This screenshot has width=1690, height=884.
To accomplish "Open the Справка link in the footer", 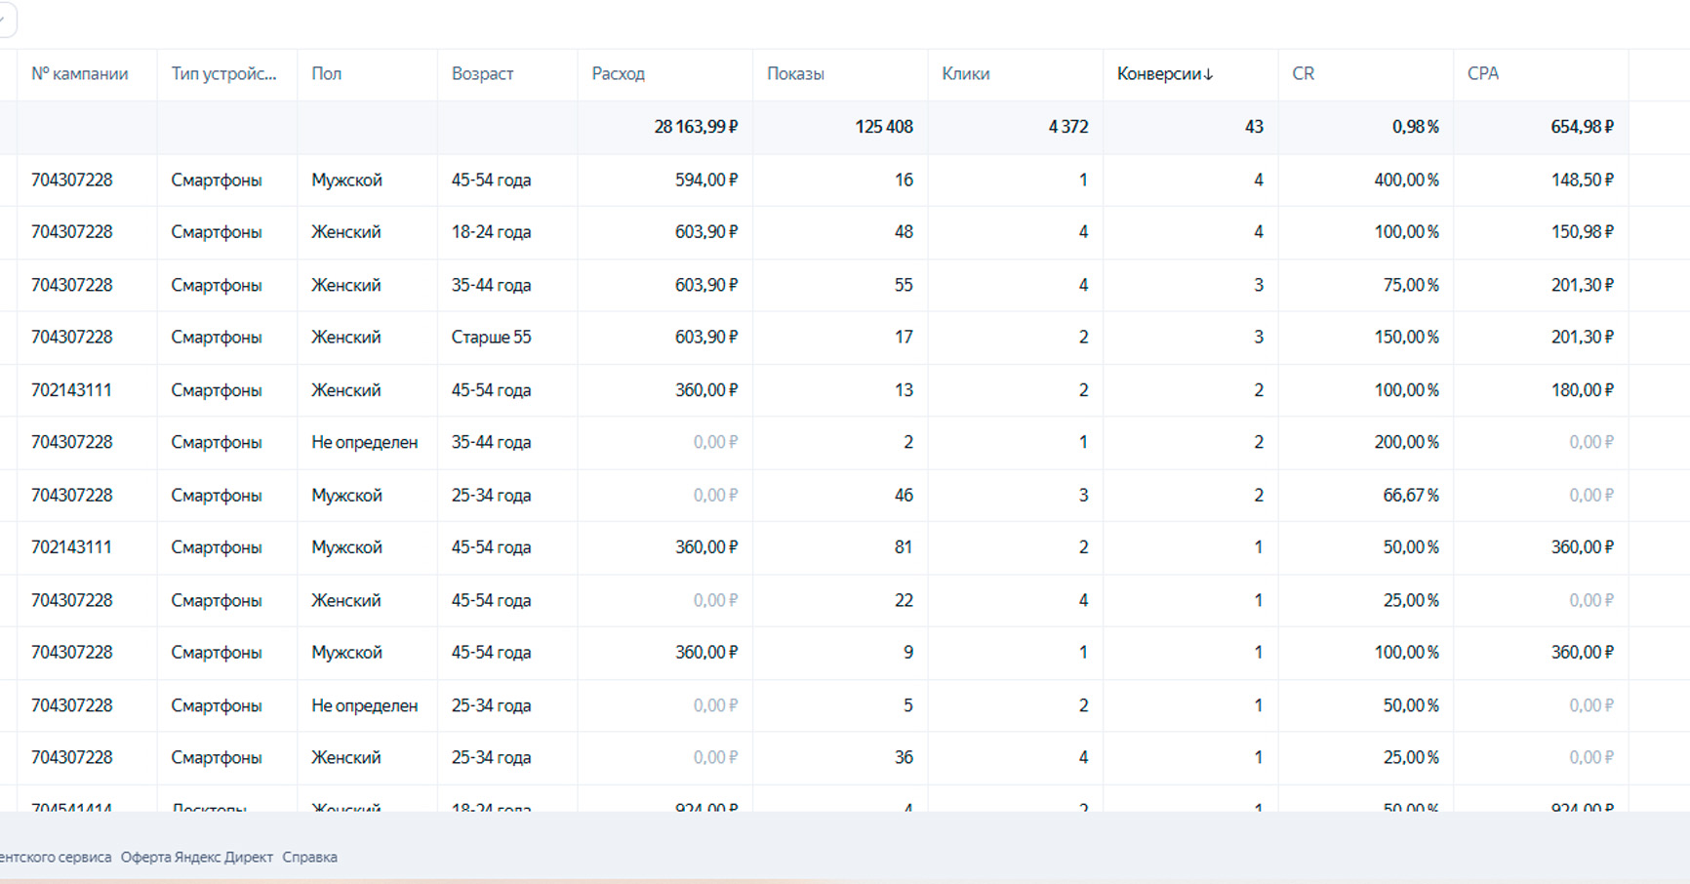I will (x=309, y=857).
